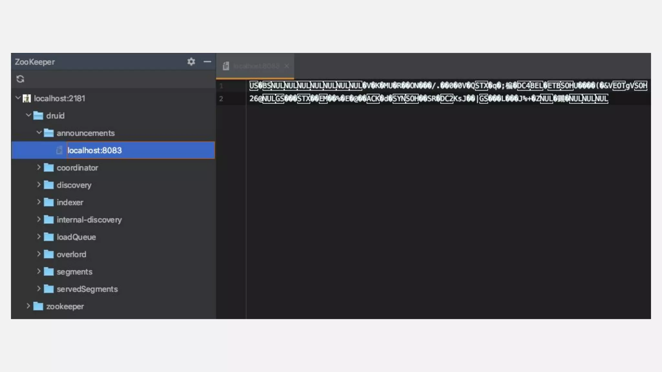Screen dimensions: 662x372
Task: Select the loadQueue tree node
Action: coord(76,237)
